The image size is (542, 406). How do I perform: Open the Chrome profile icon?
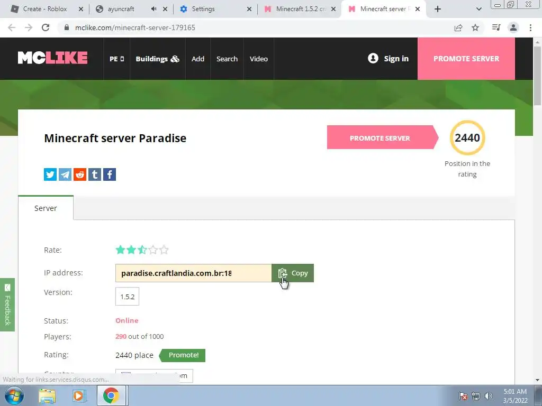point(513,27)
